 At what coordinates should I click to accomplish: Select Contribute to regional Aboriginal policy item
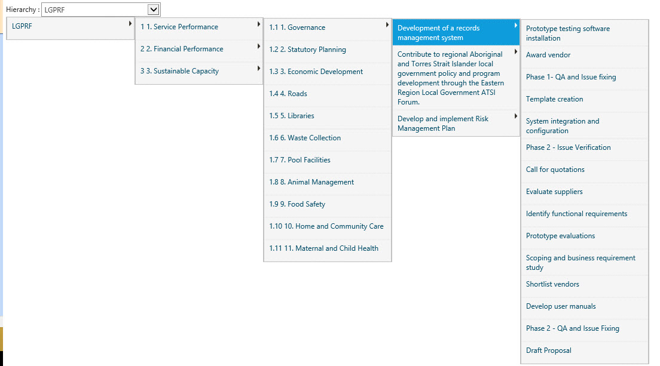click(456, 78)
